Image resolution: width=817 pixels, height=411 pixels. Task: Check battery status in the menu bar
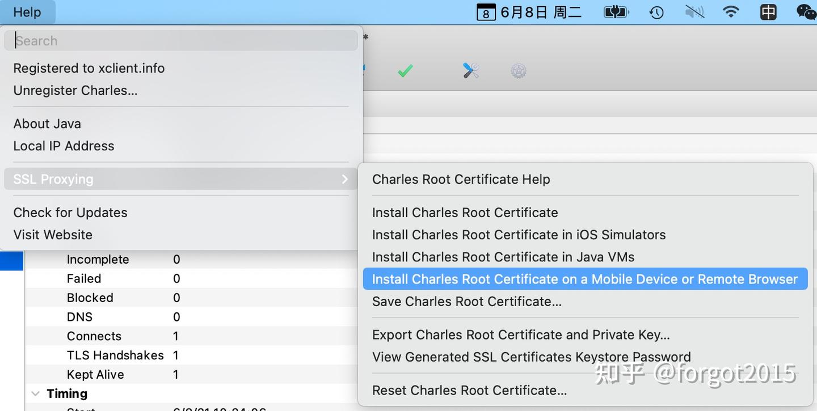coord(616,11)
